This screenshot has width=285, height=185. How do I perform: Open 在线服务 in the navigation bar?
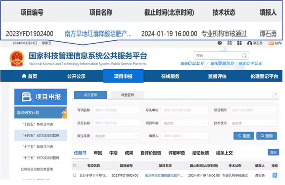click(170, 76)
